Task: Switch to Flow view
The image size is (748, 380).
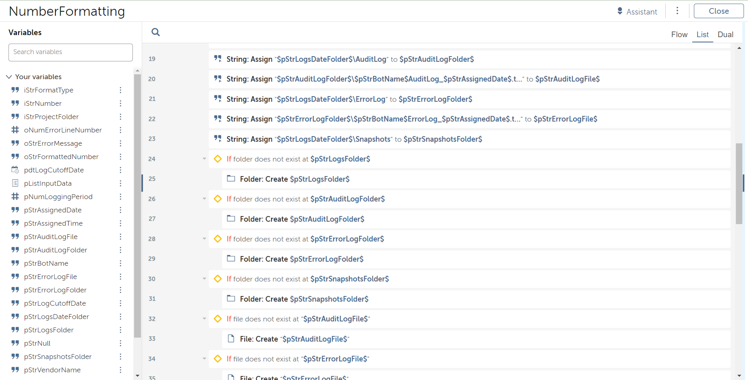Action: pos(679,35)
